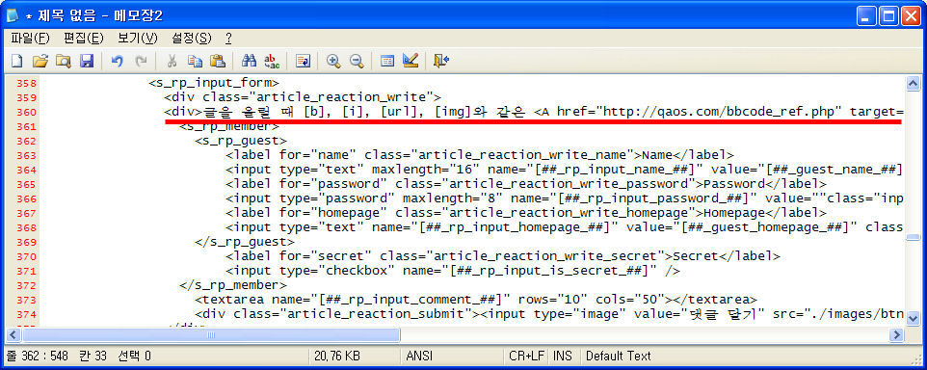Save the document with the floppy icon
The width and height of the screenshot is (927, 370).
pos(87,61)
